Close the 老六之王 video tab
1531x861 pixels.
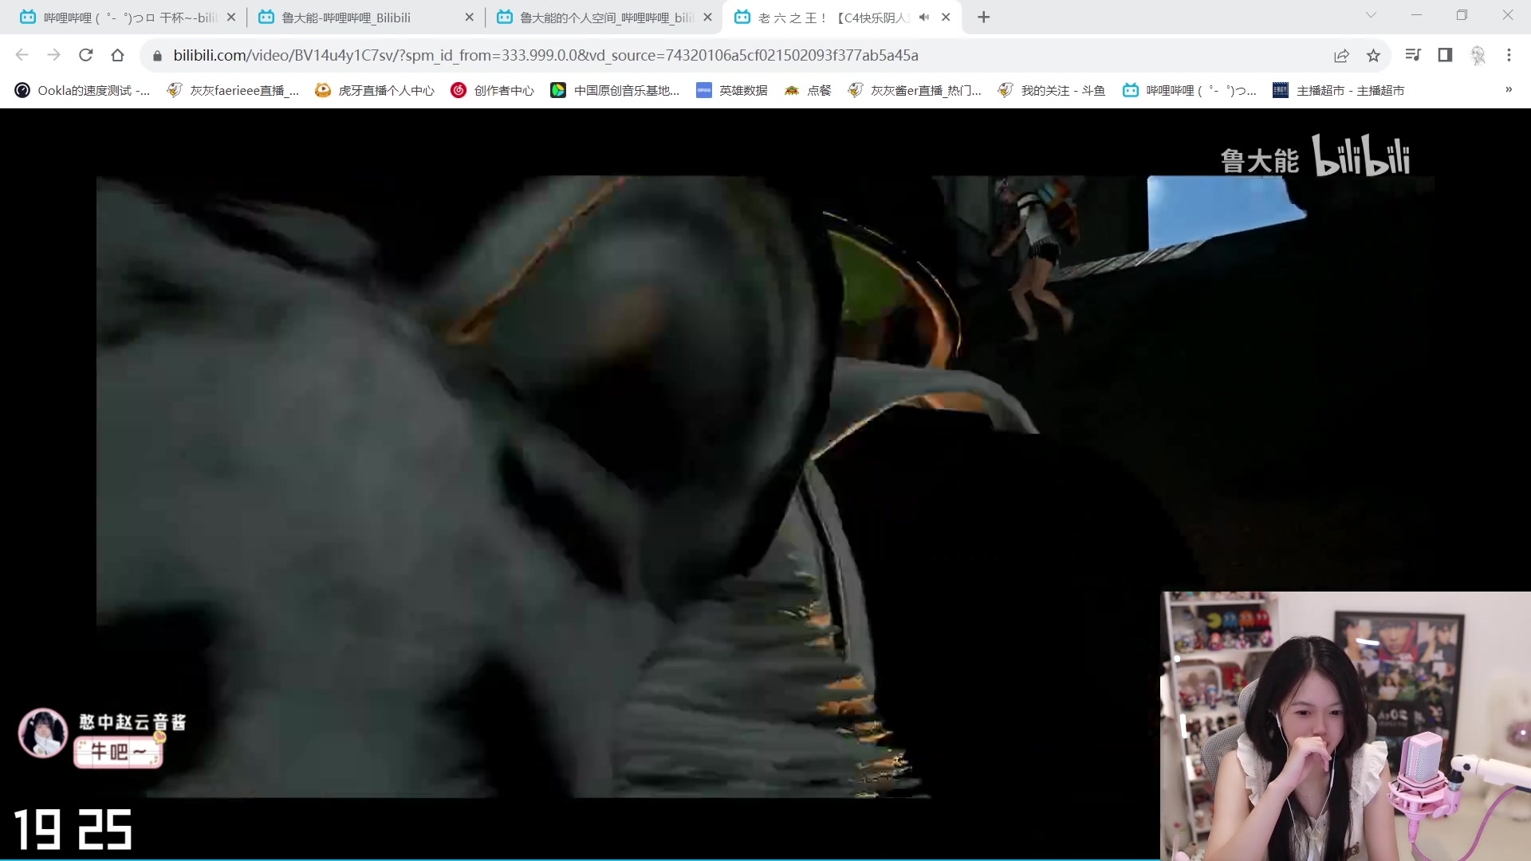(x=946, y=17)
